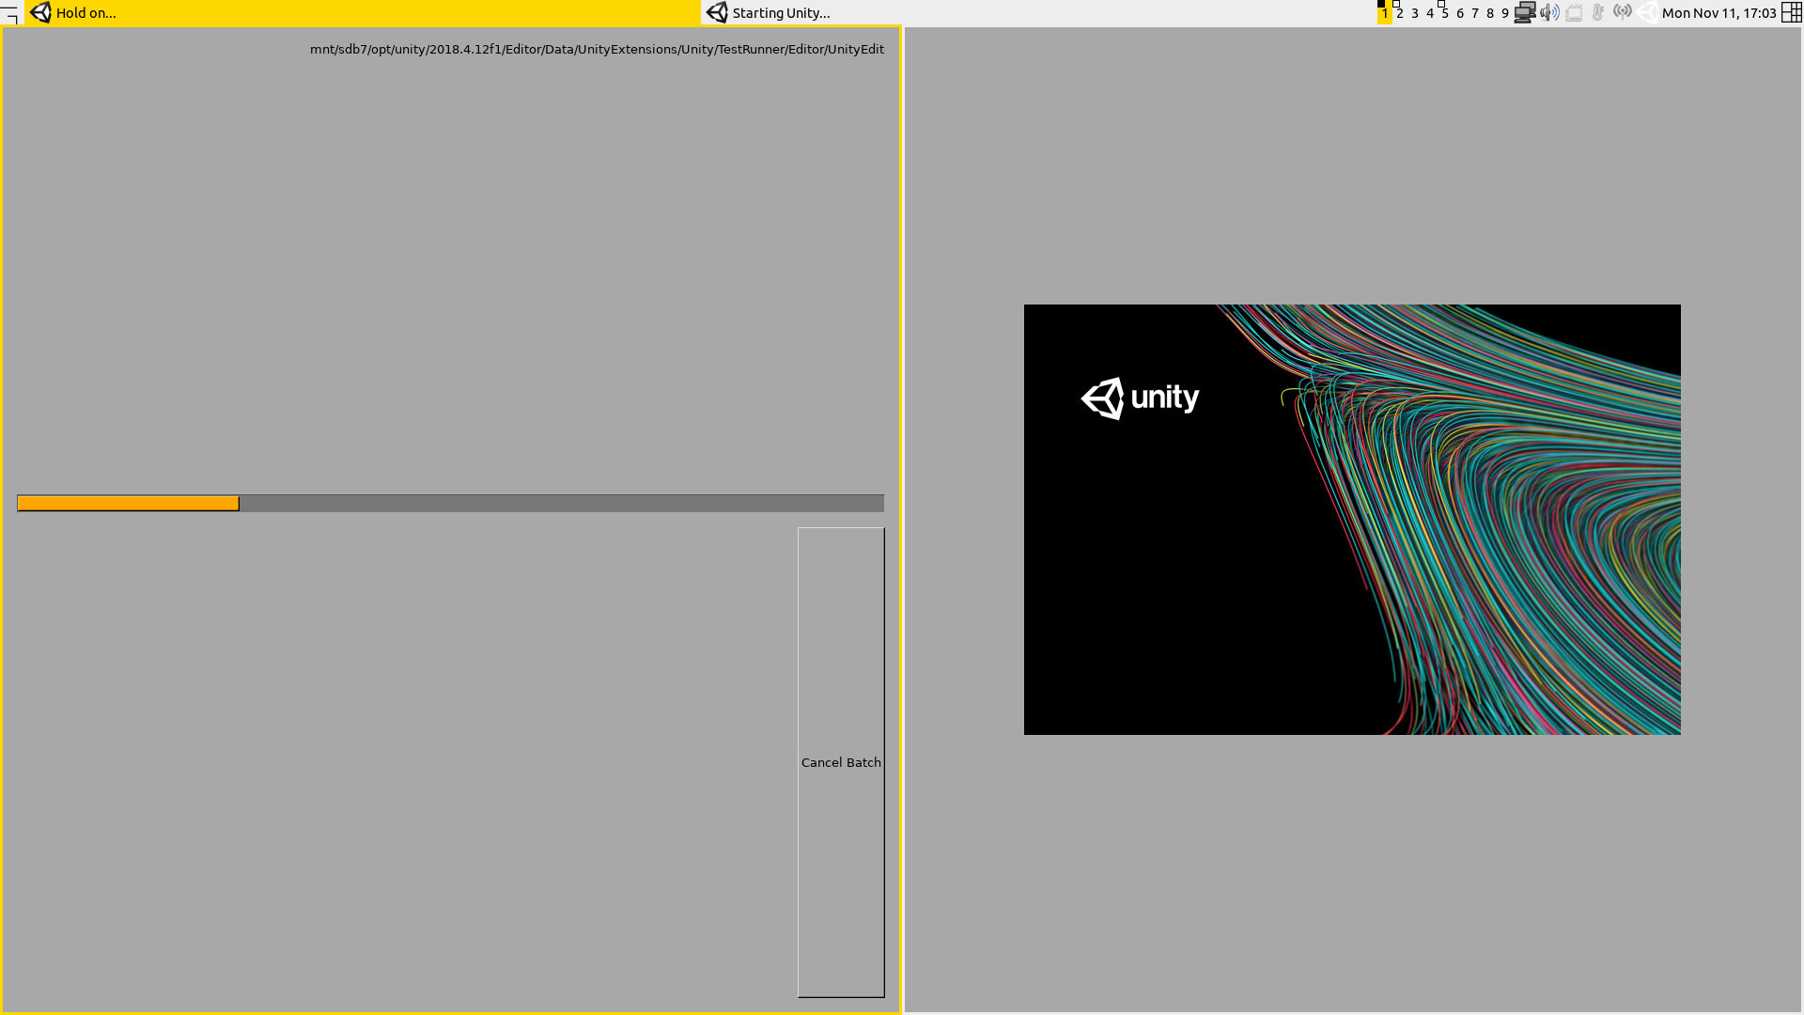Screen dimensions: 1804x1015
Task: Click the wireless signal tray icon
Action: click(x=1623, y=12)
